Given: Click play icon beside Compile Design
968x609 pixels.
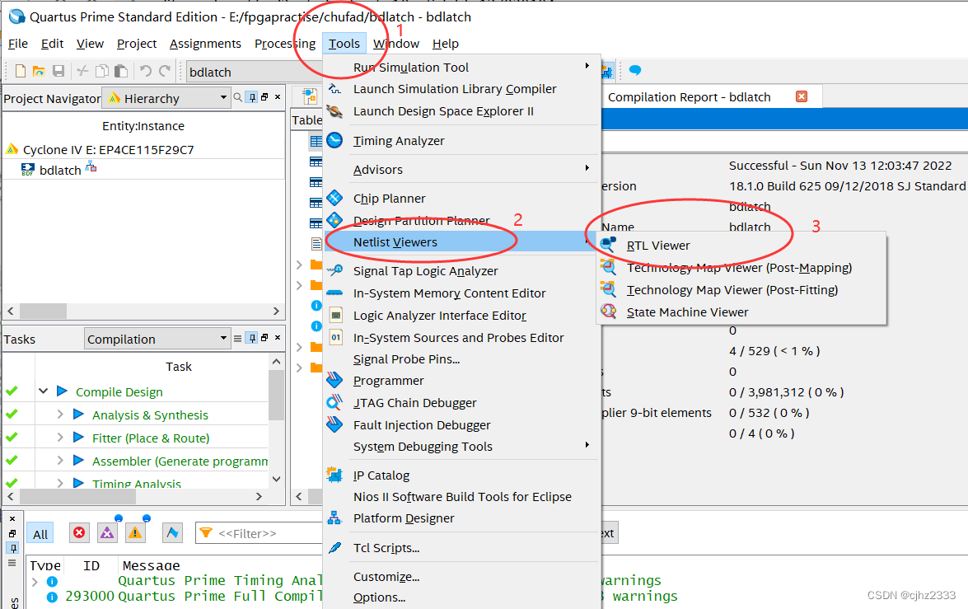Looking at the screenshot, I should click(62, 391).
